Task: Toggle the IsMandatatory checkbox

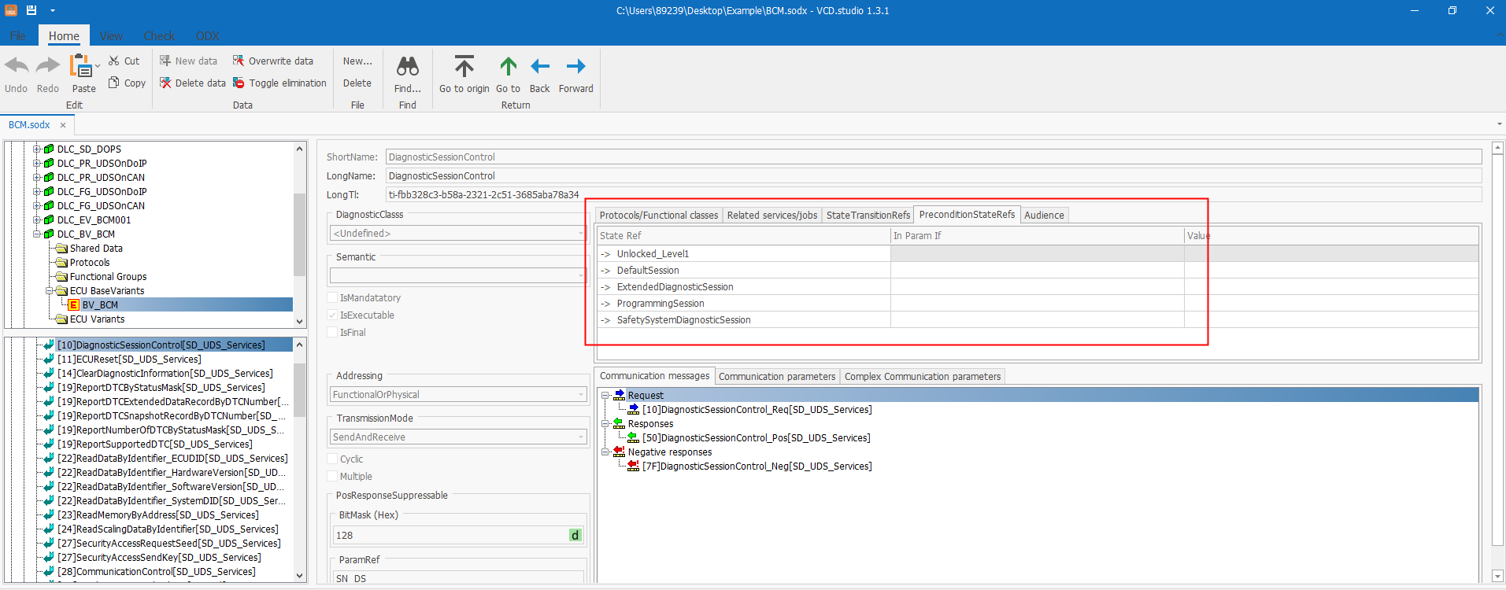Action: [332, 298]
